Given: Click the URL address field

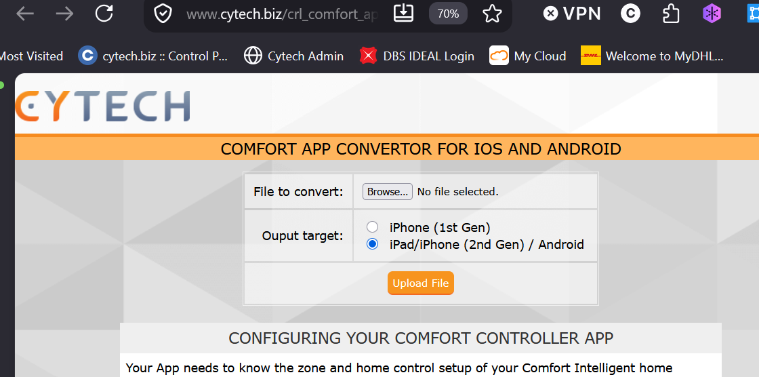Looking at the screenshot, I should [x=282, y=14].
